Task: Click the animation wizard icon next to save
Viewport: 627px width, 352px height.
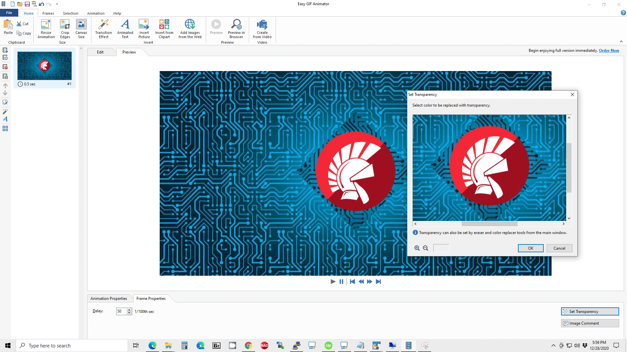Action: point(34,4)
